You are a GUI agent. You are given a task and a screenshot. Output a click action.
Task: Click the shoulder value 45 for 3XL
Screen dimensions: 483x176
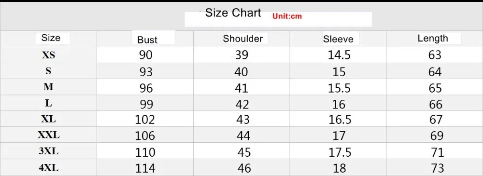[x=244, y=152]
